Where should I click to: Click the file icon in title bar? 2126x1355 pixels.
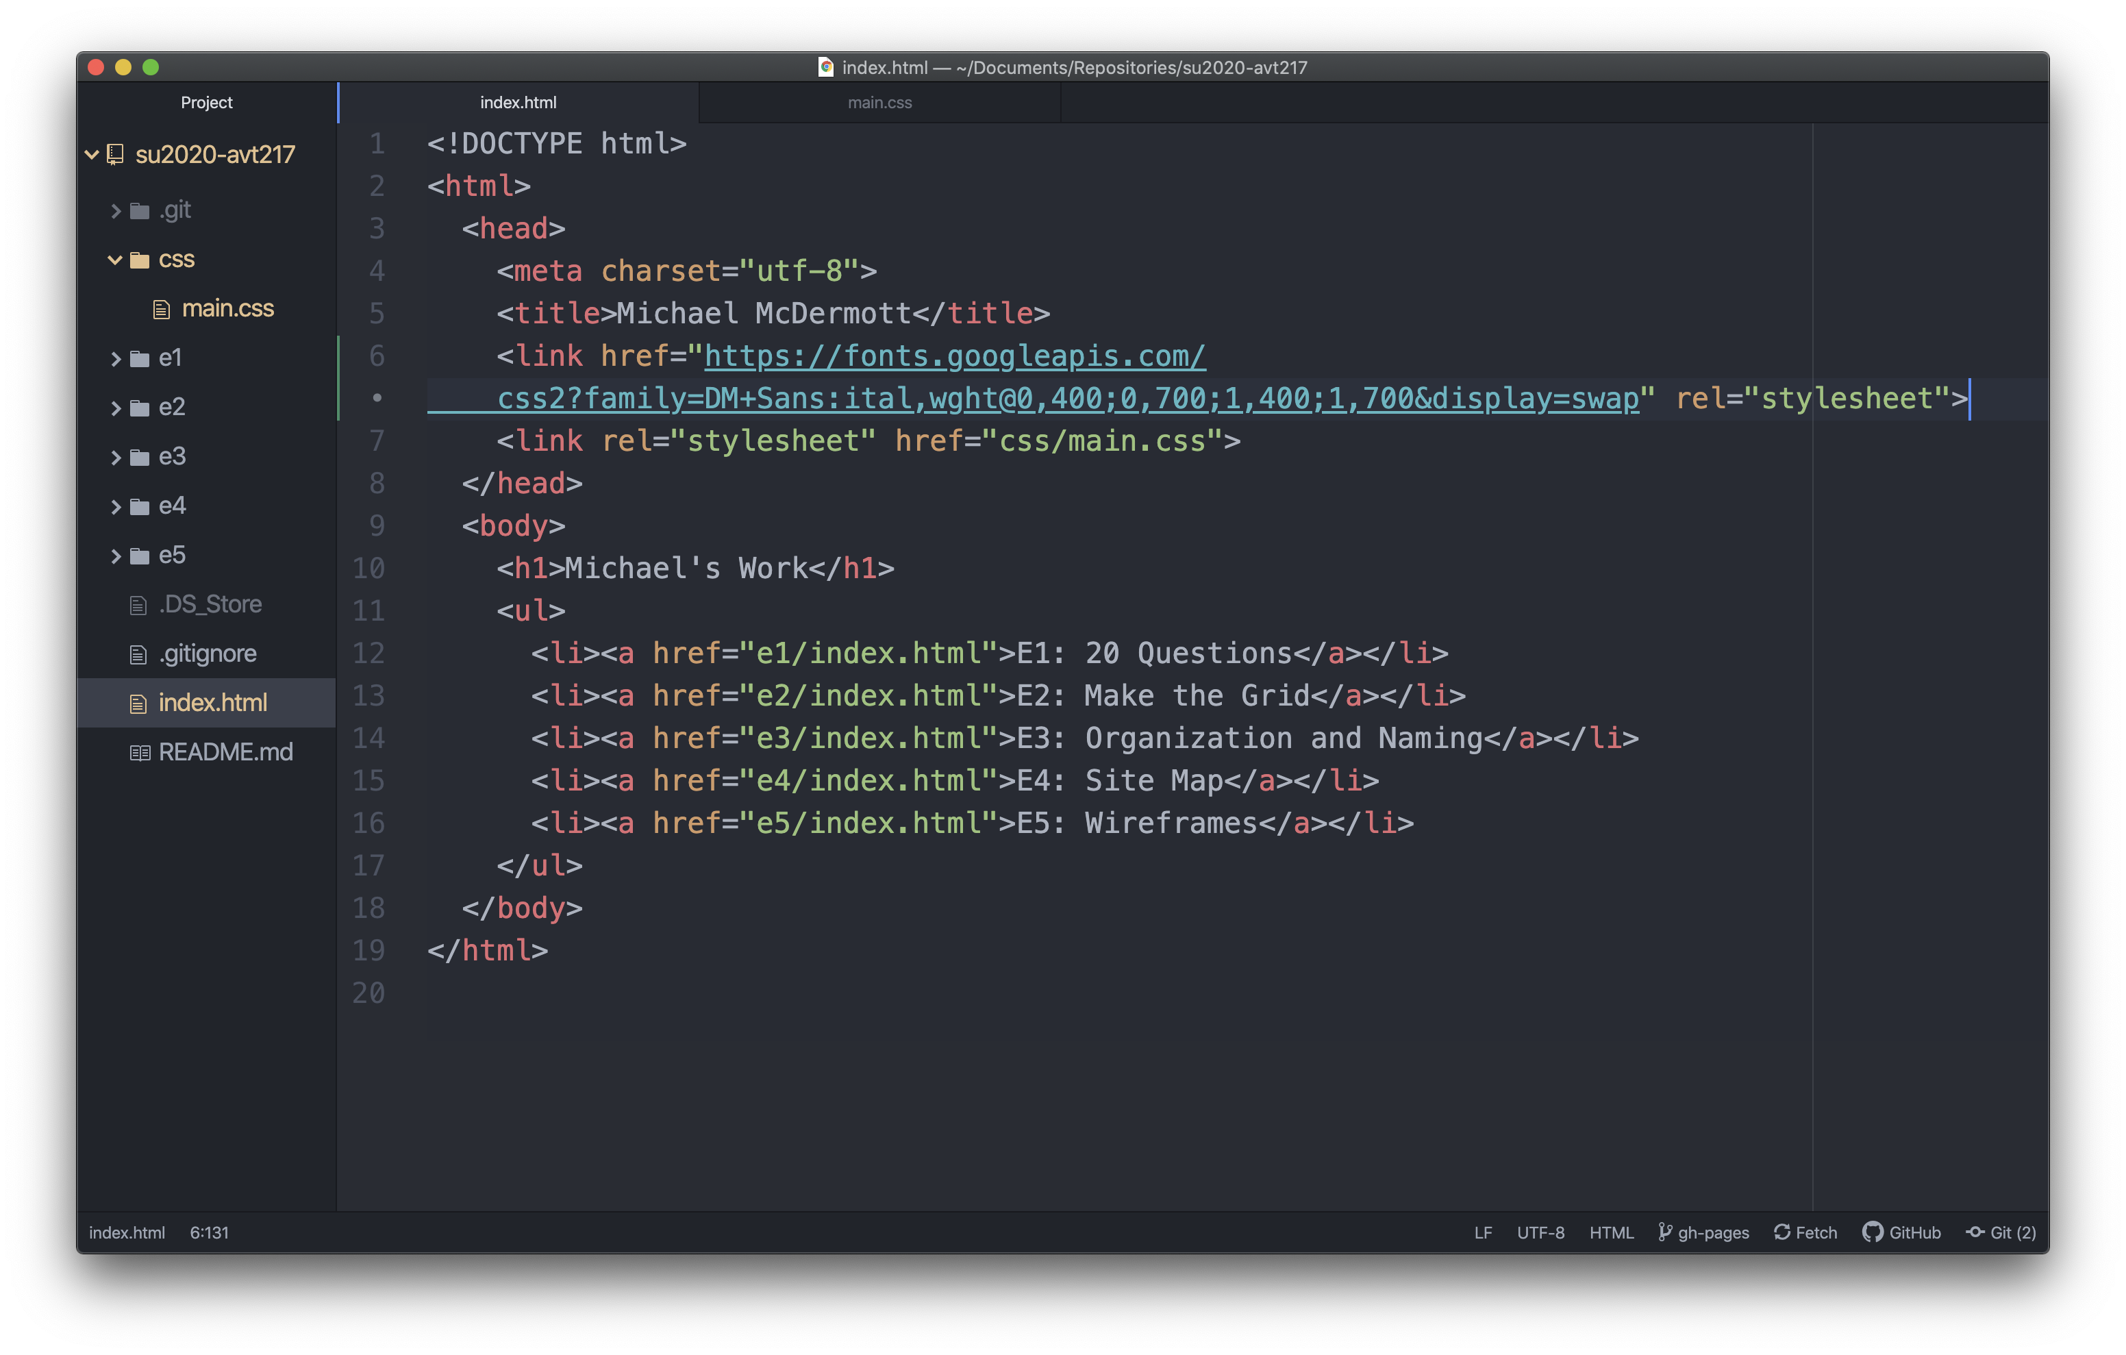(x=827, y=67)
